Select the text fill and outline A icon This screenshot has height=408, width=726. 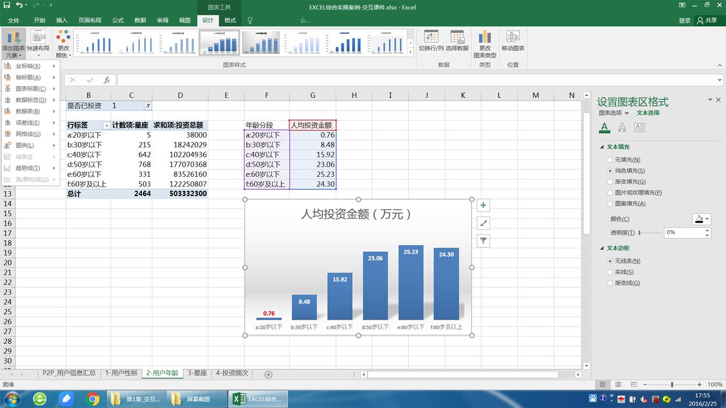605,127
